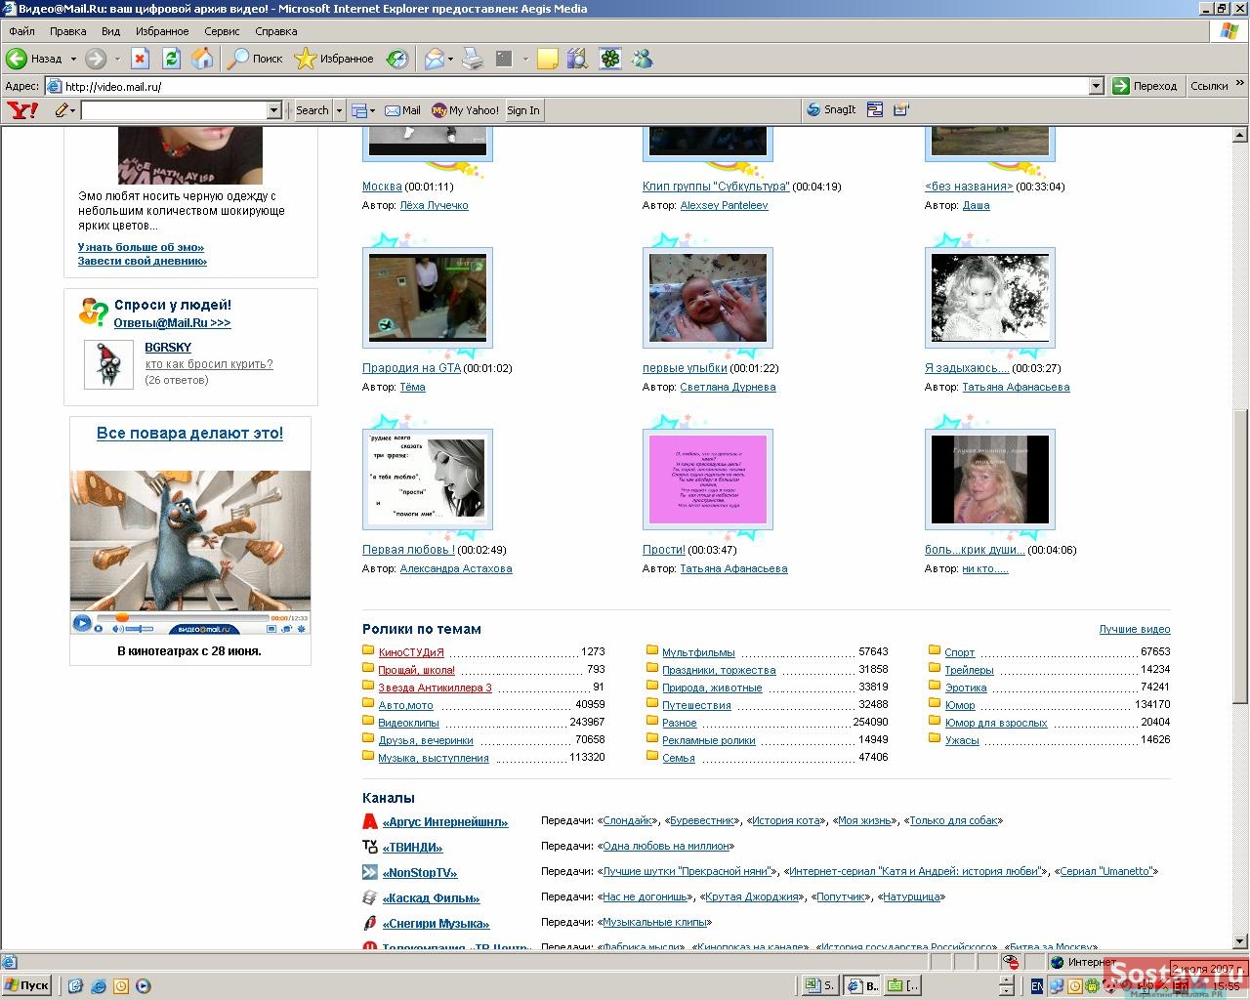Expand the Yahoo pencil options dropdown

(x=72, y=110)
